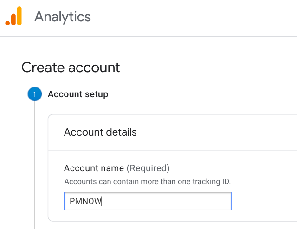
Task: Click the vertical stepper line below step 1
Action: pos(34,164)
